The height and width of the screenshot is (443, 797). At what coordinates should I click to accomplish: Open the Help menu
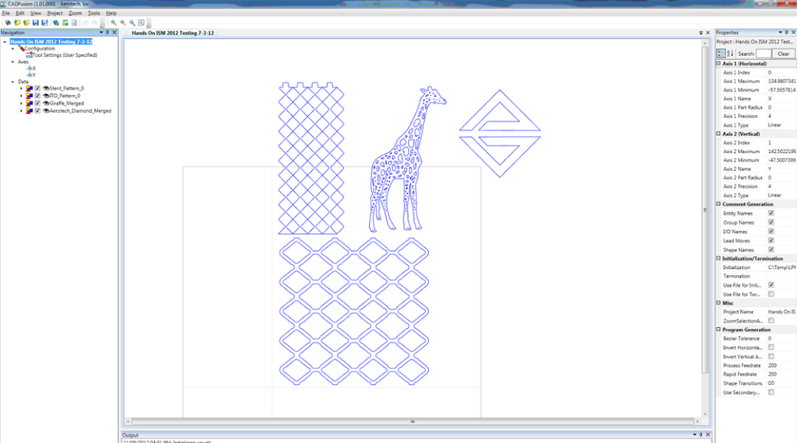pyautogui.click(x=111, y=13)
